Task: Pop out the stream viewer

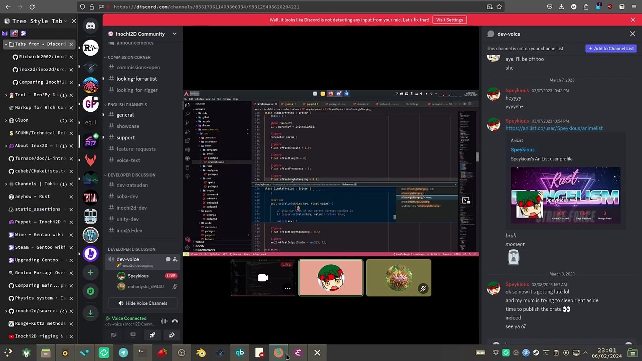Action: 466,201
